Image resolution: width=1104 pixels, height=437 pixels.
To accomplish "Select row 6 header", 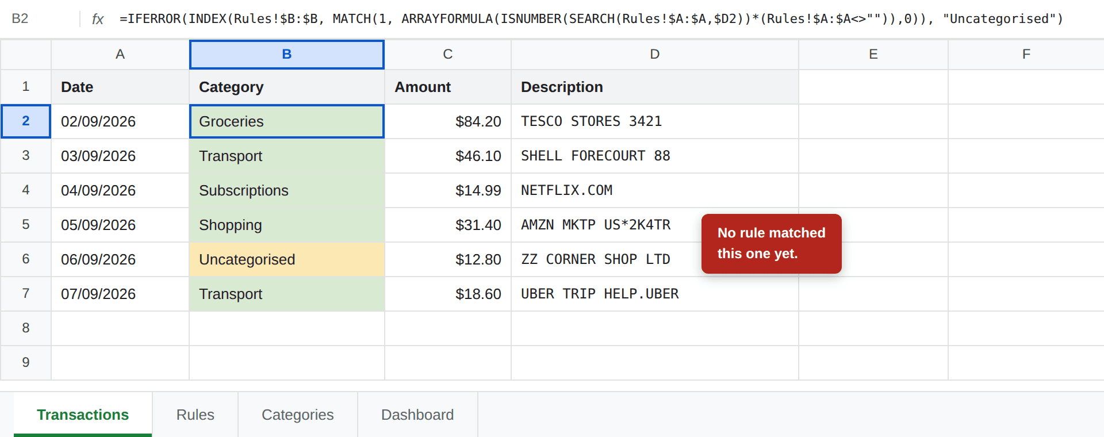I will [26, 259].
